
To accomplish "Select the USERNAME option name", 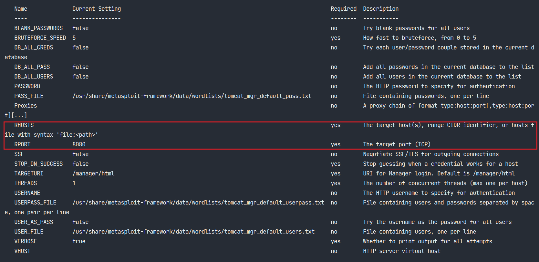I will coord(27,193).
